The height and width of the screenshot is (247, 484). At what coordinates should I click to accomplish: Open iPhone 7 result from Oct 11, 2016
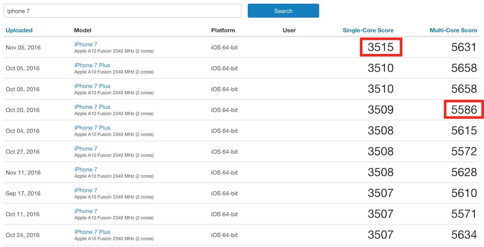pos(86,211)
